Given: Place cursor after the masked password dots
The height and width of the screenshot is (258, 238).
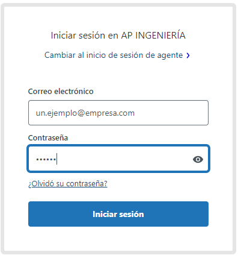Looking at the screenshot, I should pyautogui.click(x=56, y=159).
